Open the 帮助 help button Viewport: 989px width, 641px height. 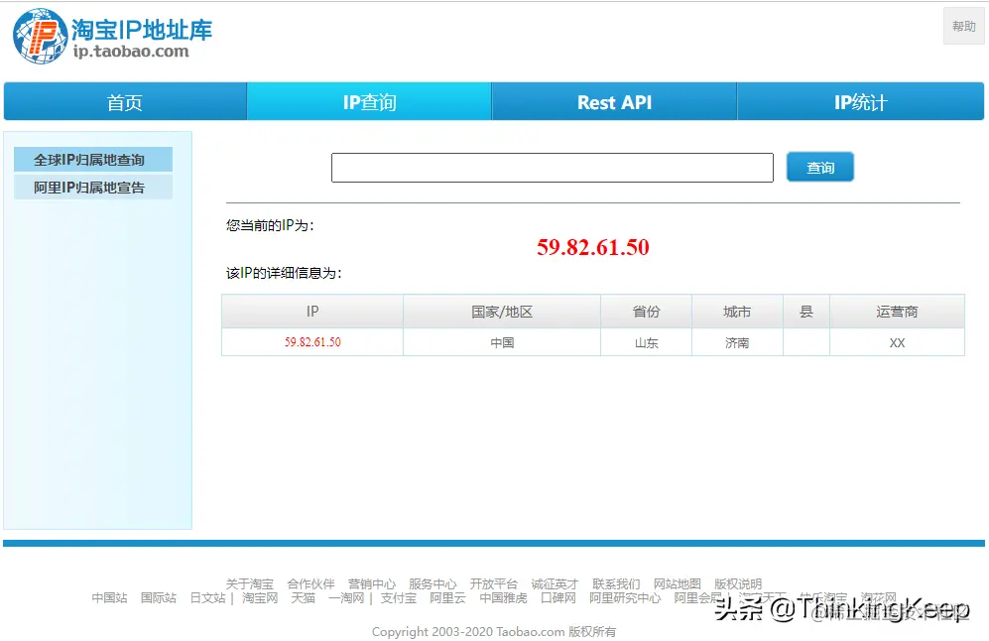coord(961,26)
